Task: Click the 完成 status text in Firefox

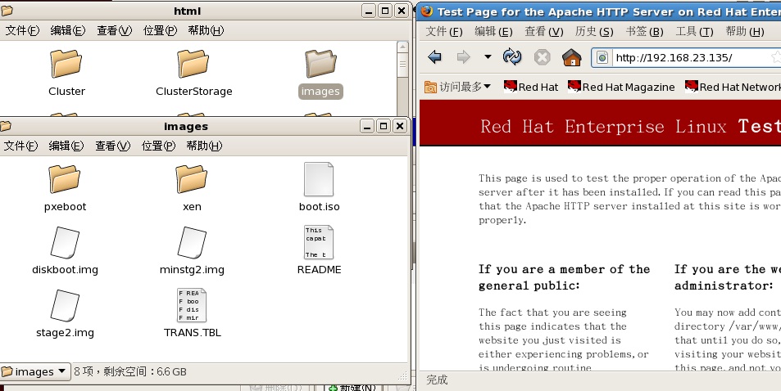Action: click(437, 380)
